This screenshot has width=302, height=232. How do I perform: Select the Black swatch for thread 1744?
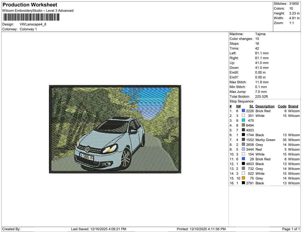pyautogui.click(x=243, y=135)
